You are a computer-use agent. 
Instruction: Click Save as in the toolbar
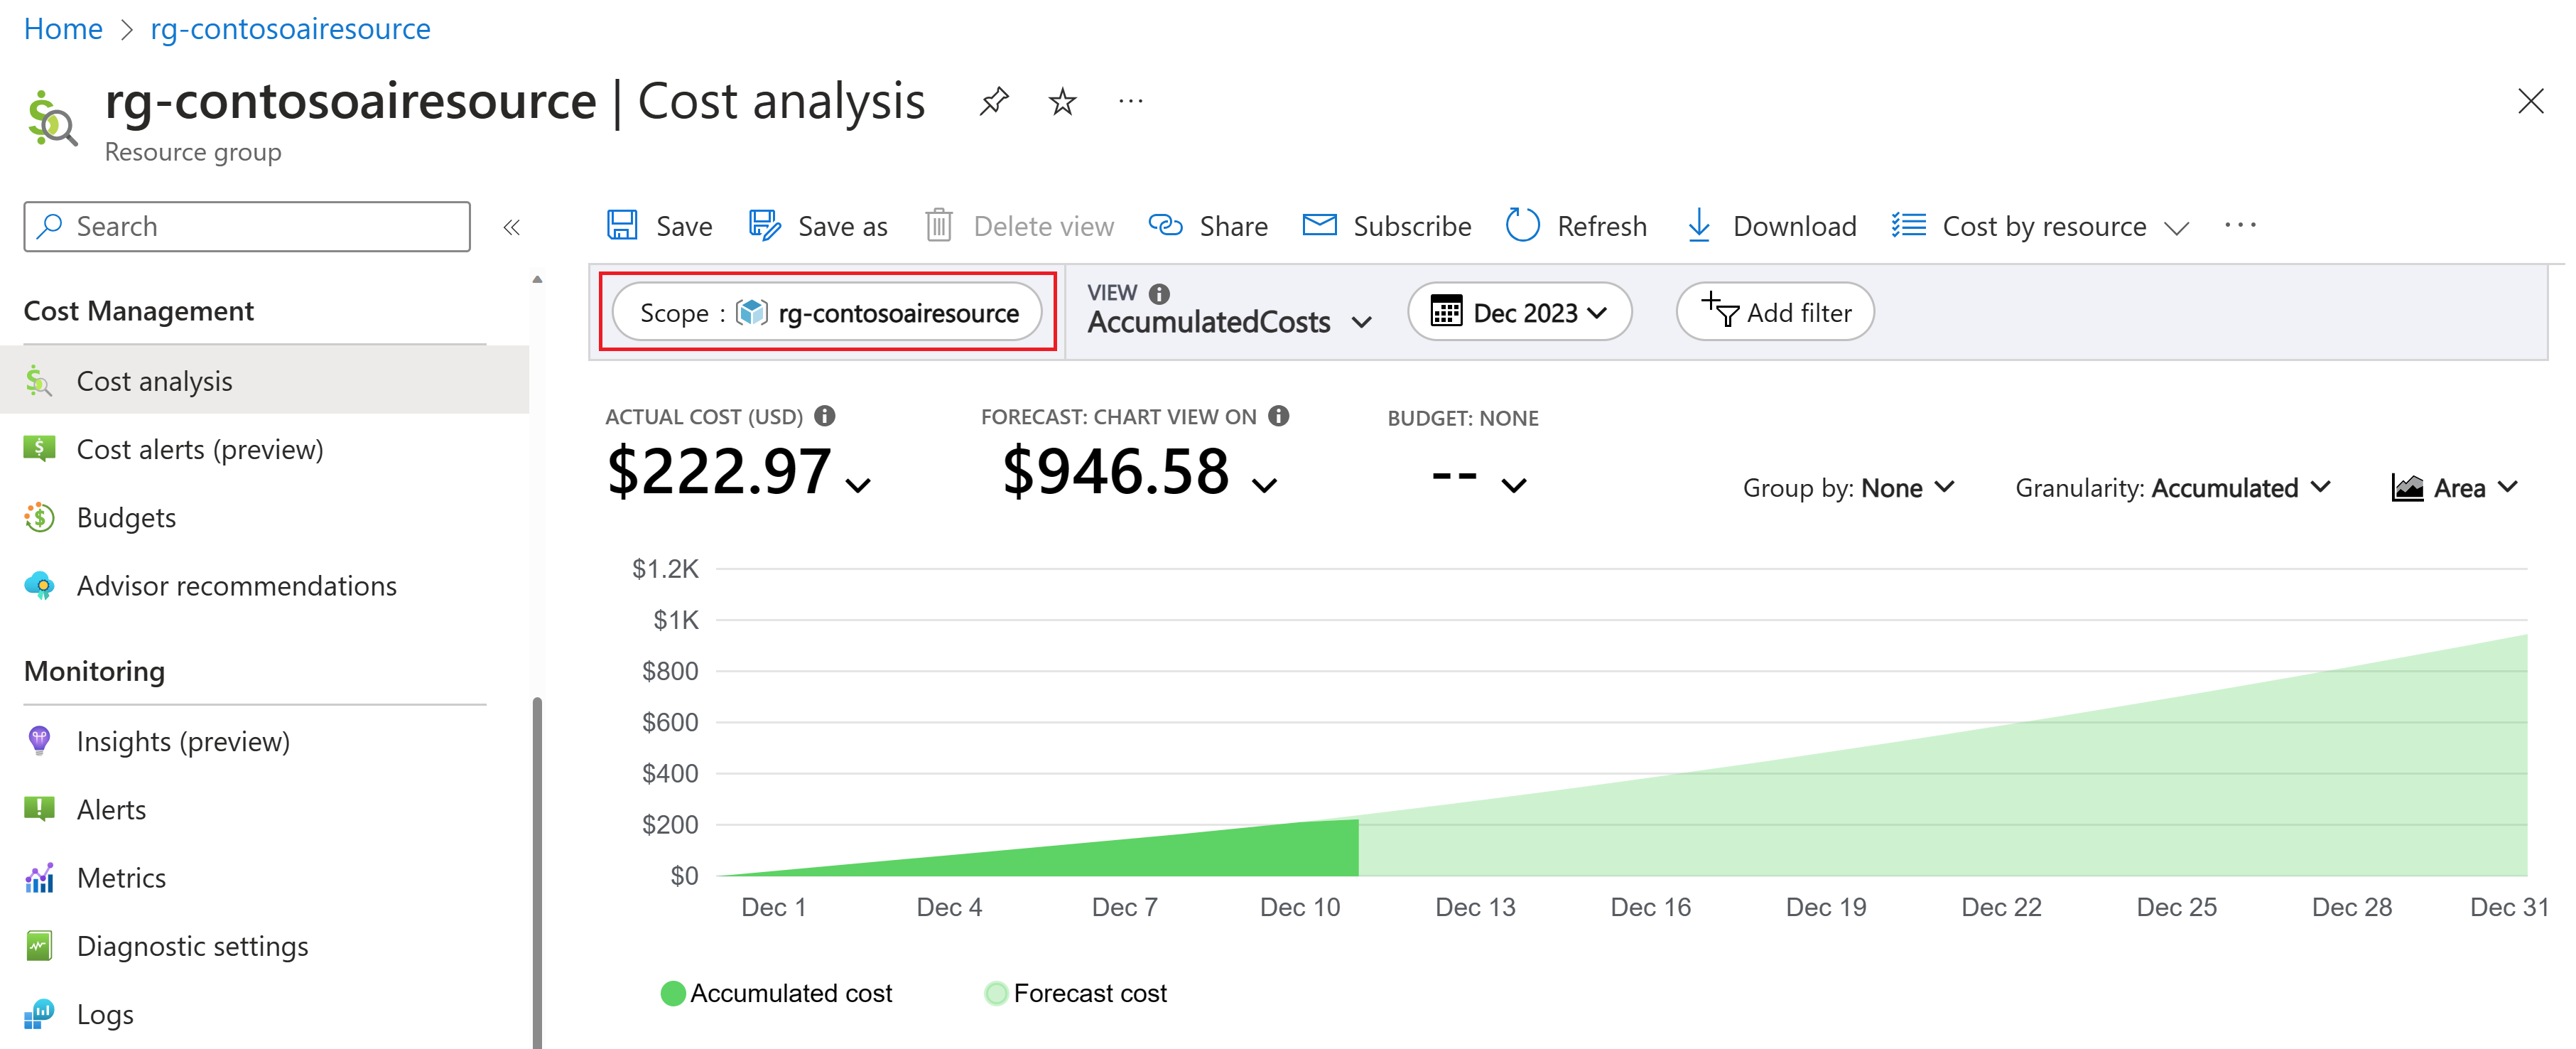(818, 226)
